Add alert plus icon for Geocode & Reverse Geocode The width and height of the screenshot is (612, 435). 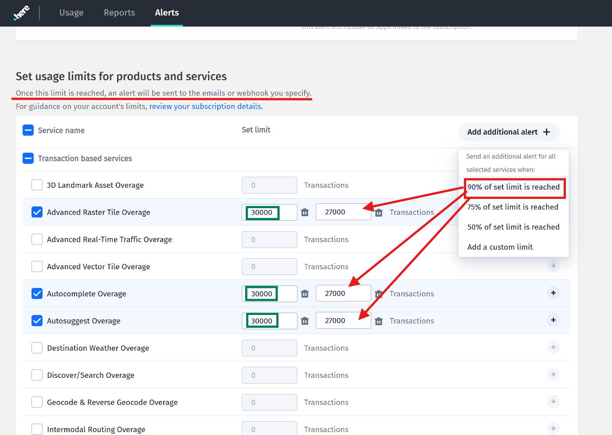553,401
